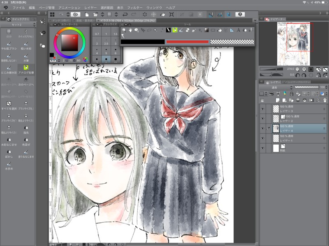Screen dimensions: 329x246
Task: Create new file from command bar
Action: 87,14
